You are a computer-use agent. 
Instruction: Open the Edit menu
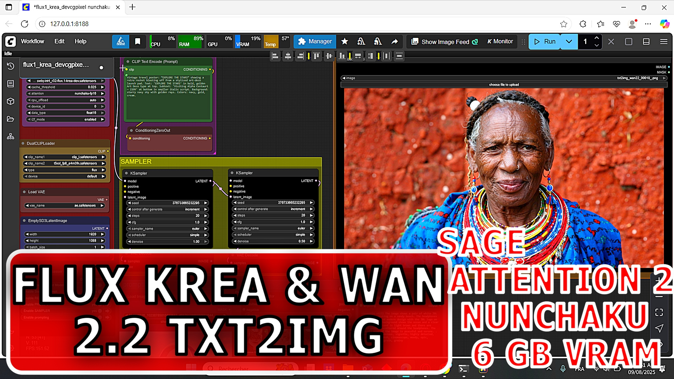(59, 41)
